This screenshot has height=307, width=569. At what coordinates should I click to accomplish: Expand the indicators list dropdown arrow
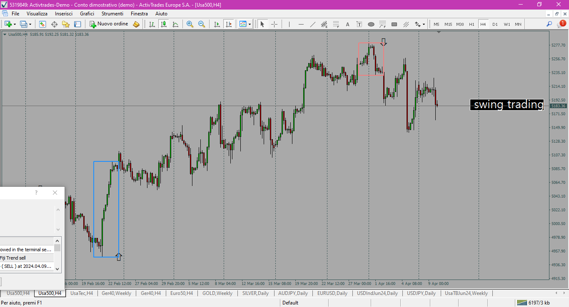250,25
